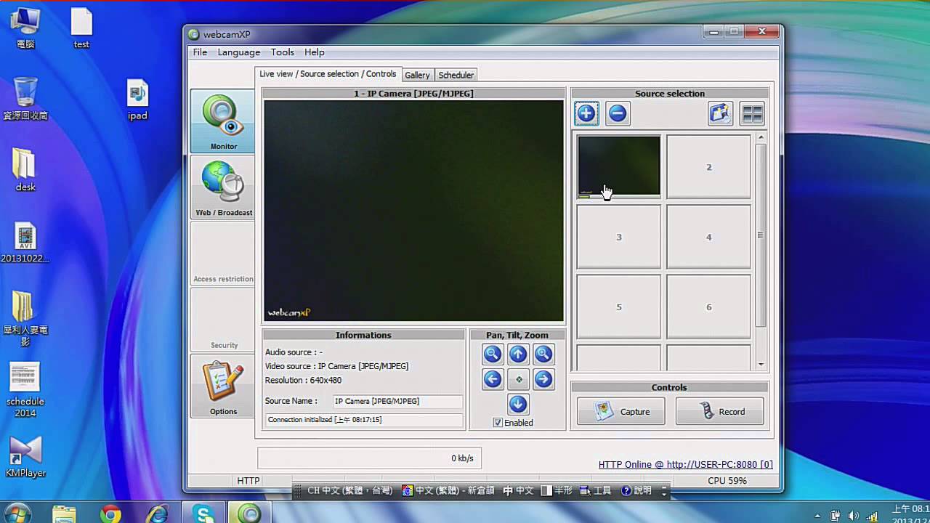
Task: Click the CPU 59% status entry
Action: click(x=727, y=481)
